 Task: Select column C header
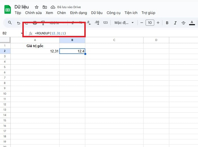click(x=114, y=40)
